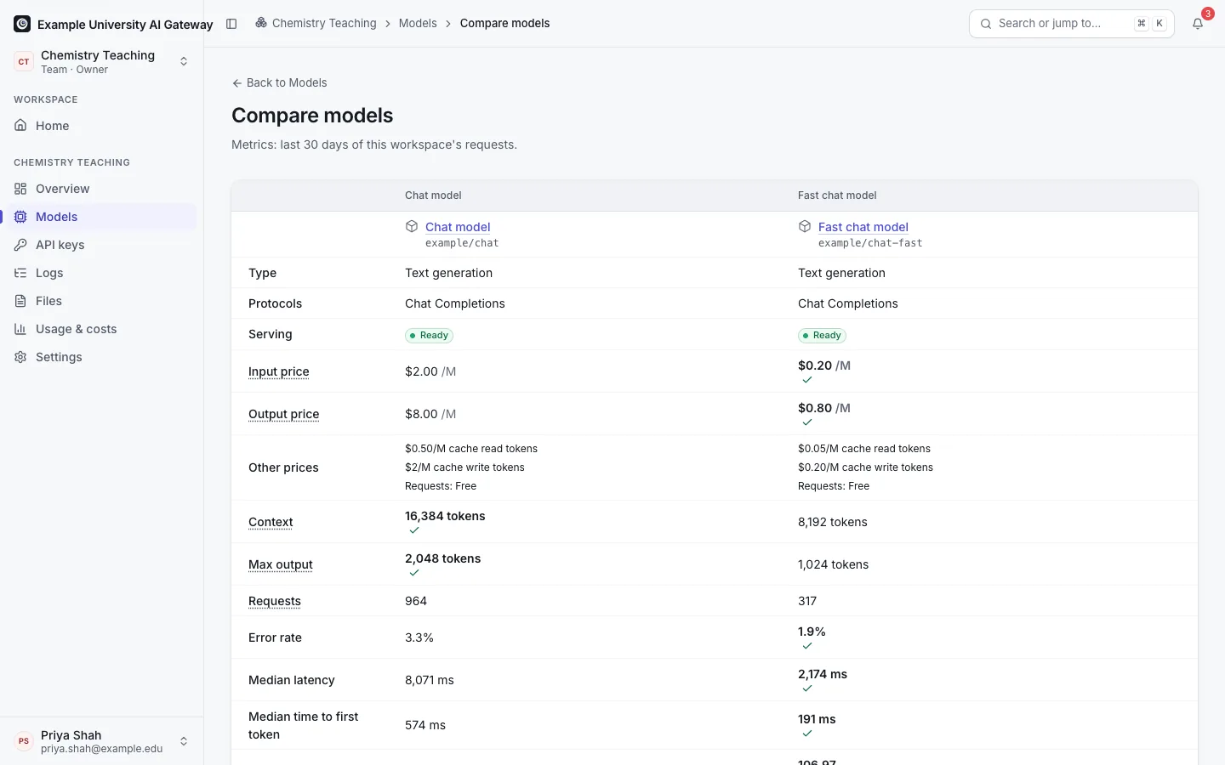Click the cube icon beside Fast chat model
This screenshot has width=1225, height=765.
(x=805, y=226)
